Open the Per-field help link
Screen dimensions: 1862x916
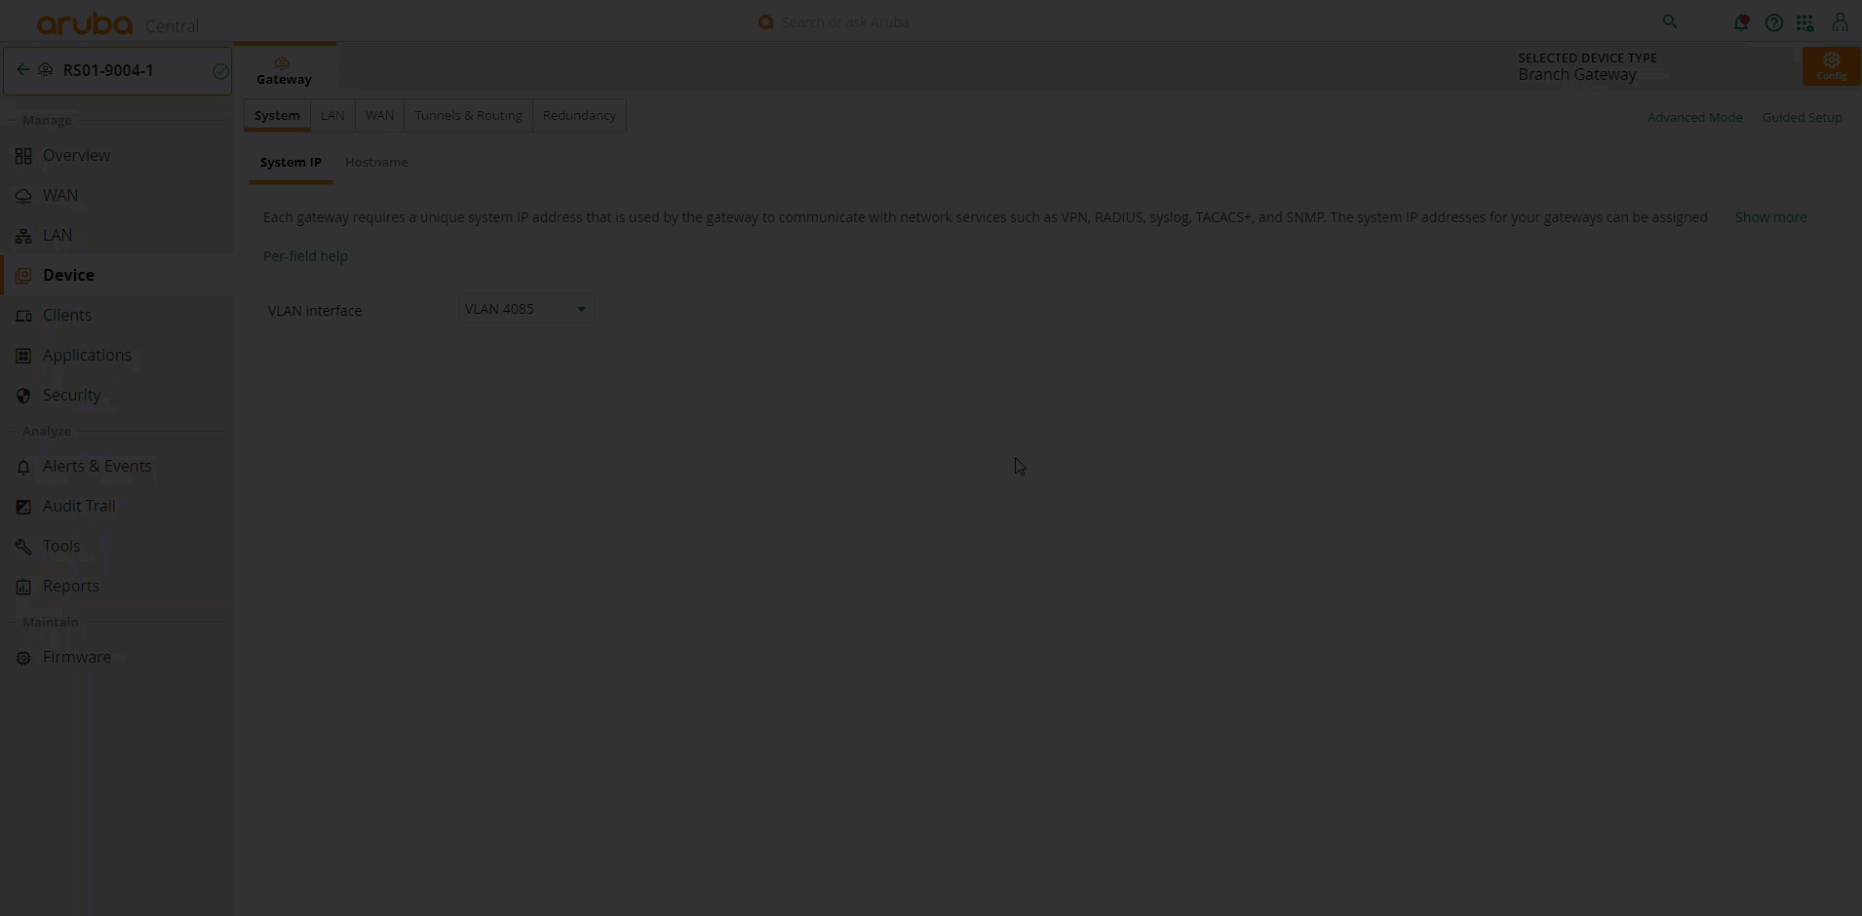click(305, 256)
